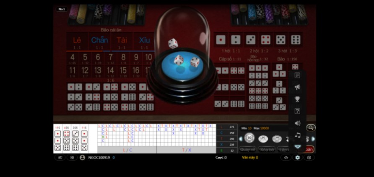This screenshot has height=177, width=374.
Task: Bet on single die face three
Action: click(x=251, y=40)
